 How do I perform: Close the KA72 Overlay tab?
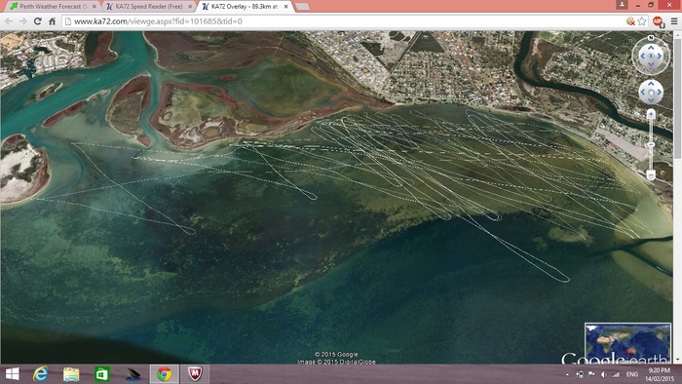tap(285, 7)
